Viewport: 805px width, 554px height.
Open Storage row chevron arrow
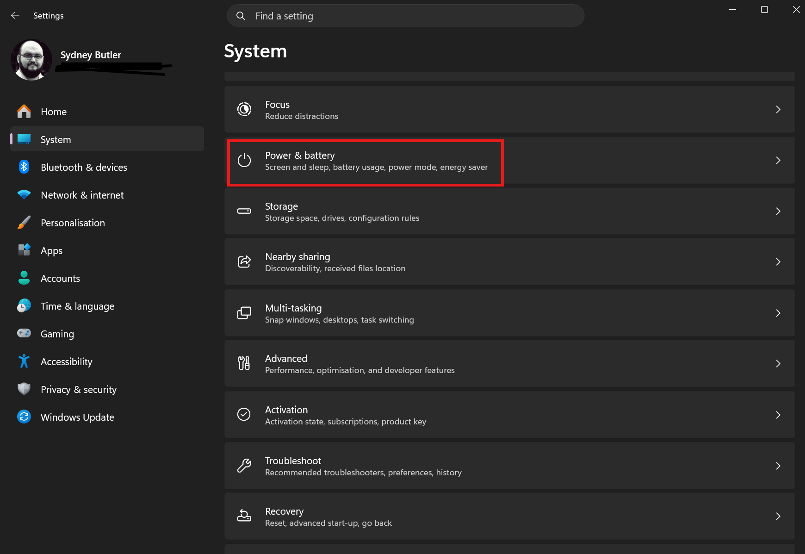[778, 212]
